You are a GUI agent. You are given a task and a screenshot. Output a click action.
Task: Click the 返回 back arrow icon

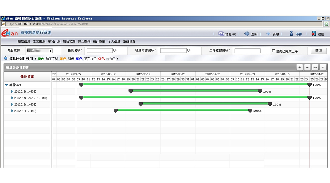[247, 34]
